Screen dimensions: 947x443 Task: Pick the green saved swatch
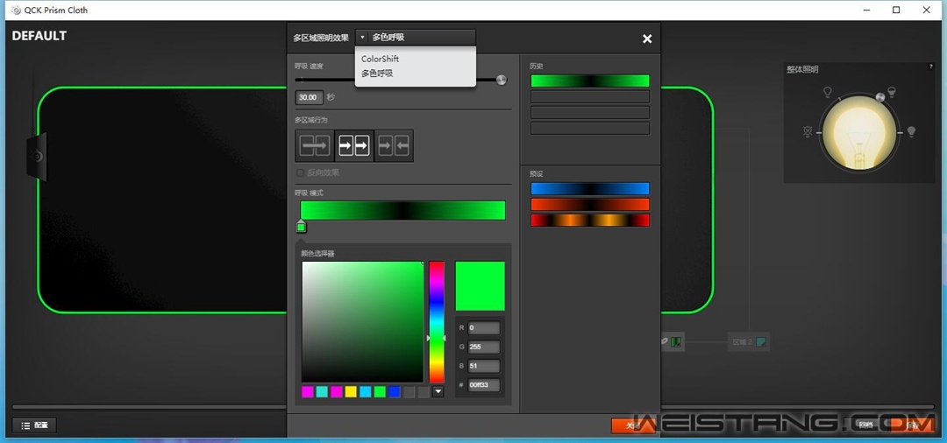point(380,391)
